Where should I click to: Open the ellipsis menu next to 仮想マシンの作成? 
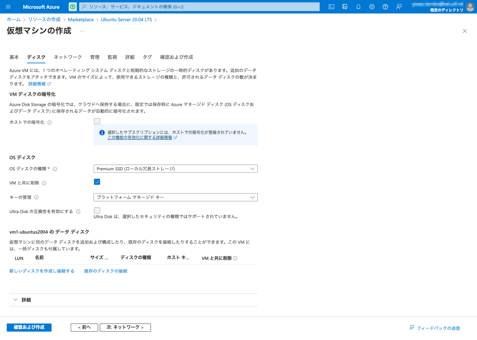pyautogui.click(x=82, y=31)
